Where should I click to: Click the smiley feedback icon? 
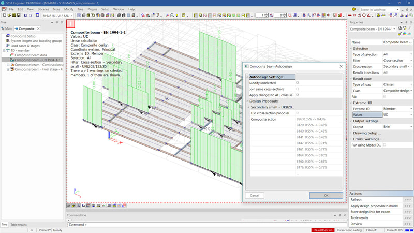pyautogui.click(x=353, y=9)
